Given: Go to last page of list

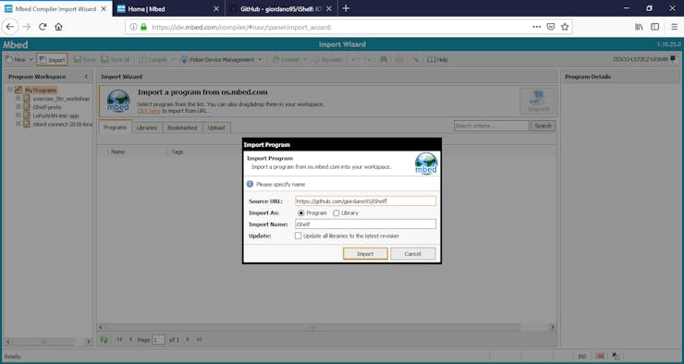Looking at the screenshot, I should (200, 339).
